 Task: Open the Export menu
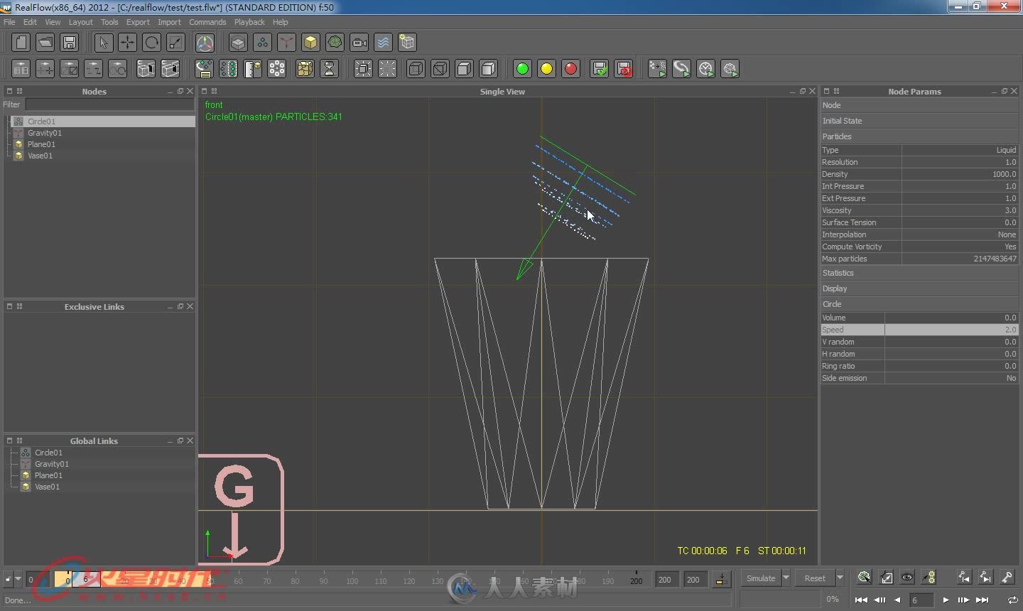tap(138, 22)
